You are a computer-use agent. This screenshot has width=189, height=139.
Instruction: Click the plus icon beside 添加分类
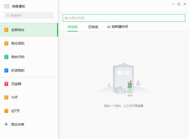tap(6, 124)
